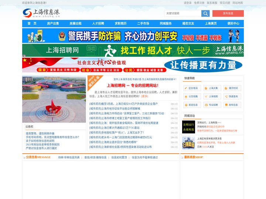Open the 潮汐时间 quick nav shortcut

[x=232, y=88]
